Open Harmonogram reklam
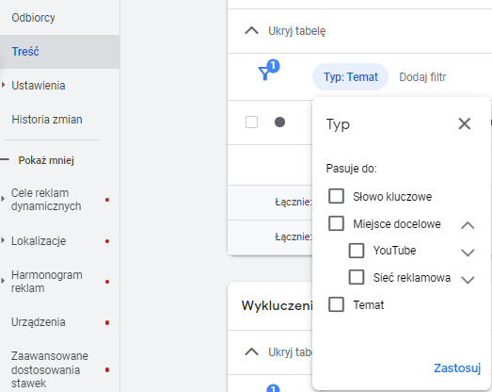The height and width of the screenshot is (392, 492). tap(47, 282)
